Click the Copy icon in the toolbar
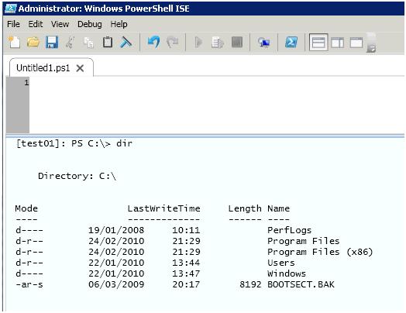The image size is (406, 313). click(89, 43)
